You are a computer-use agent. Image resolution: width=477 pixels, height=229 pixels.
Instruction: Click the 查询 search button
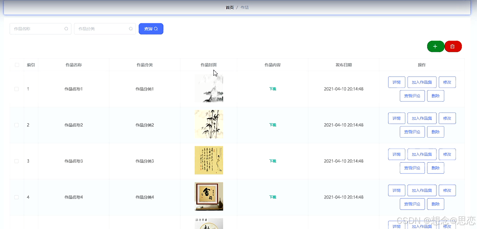tap(151, 29)
